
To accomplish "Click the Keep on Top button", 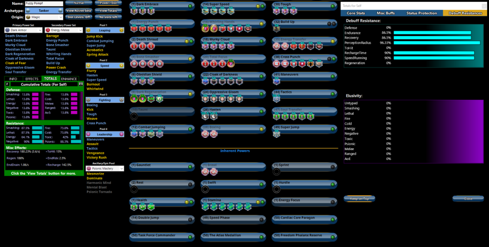I will pyautogui.click(x=359, y=199).
